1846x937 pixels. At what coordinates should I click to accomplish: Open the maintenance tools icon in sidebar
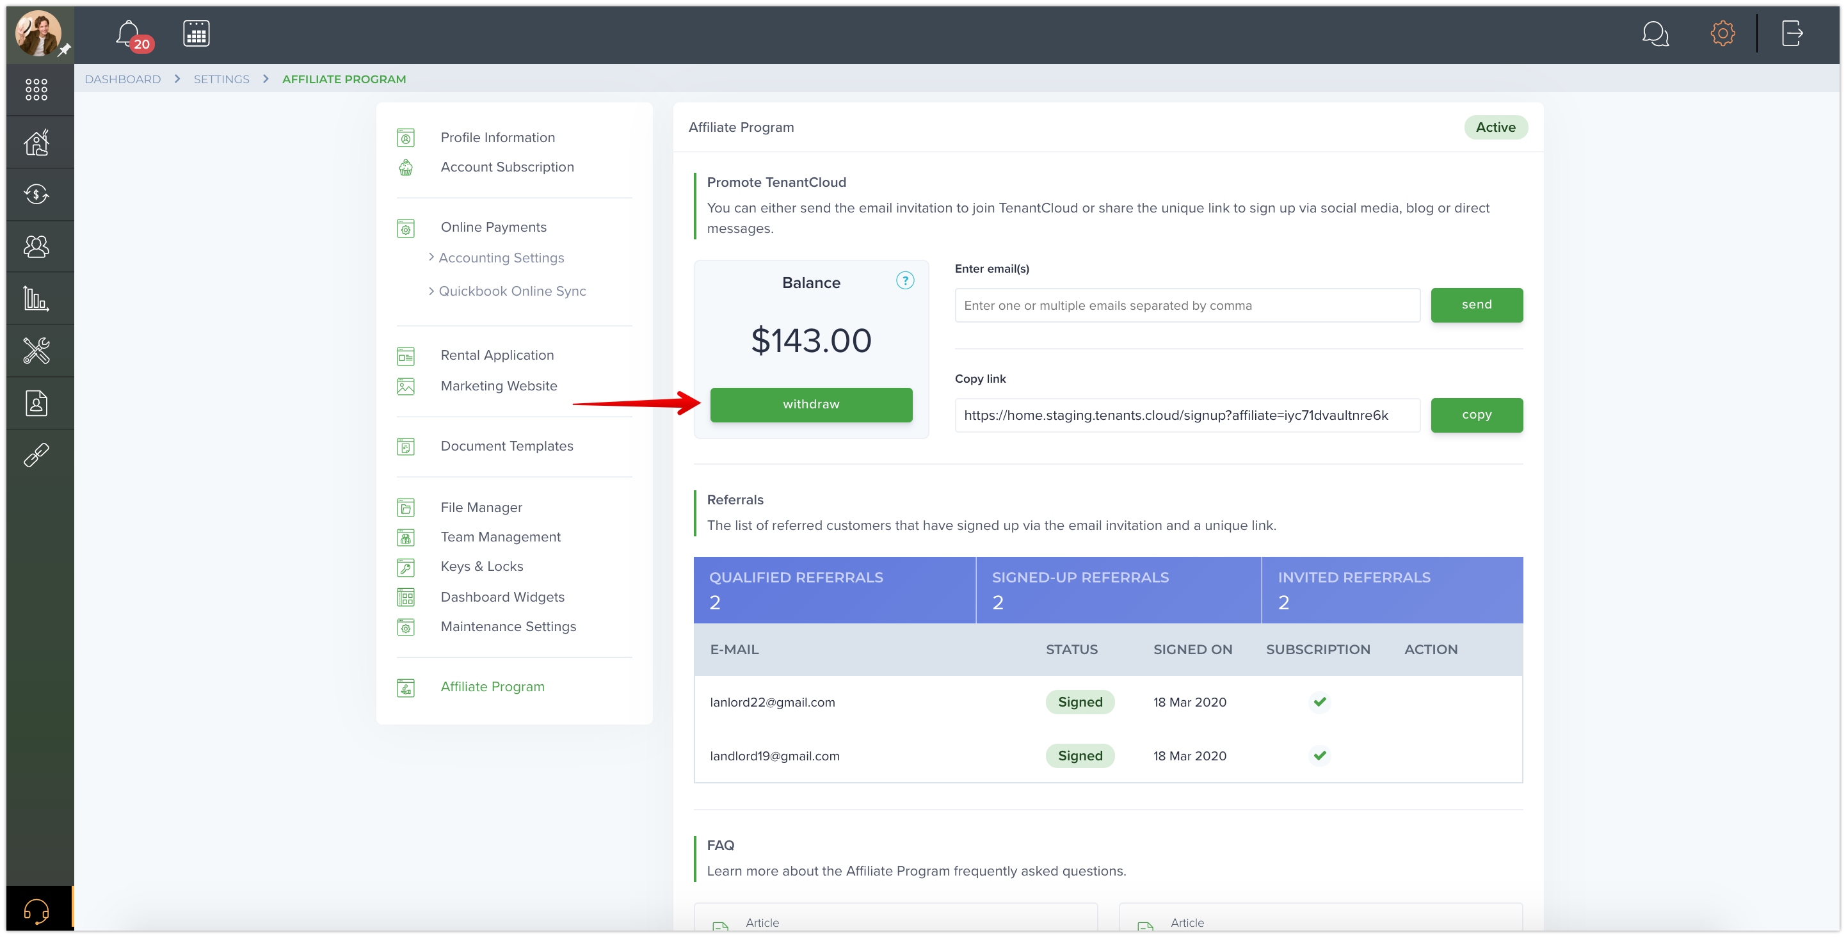click(x=36, y=351)
